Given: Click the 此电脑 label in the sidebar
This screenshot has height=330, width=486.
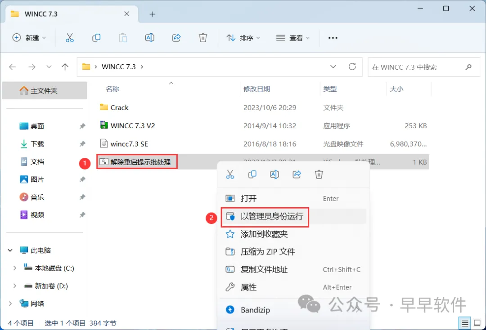Looking at the screenshot, I should [40, 250].
